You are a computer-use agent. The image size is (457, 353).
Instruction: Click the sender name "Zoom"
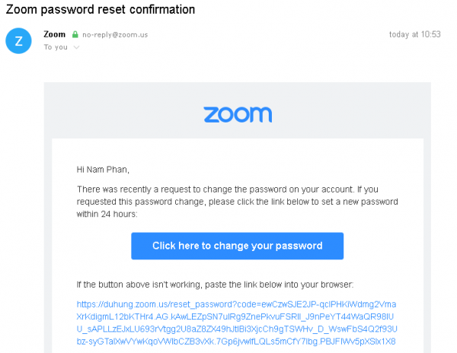click(x=54, y=34)
